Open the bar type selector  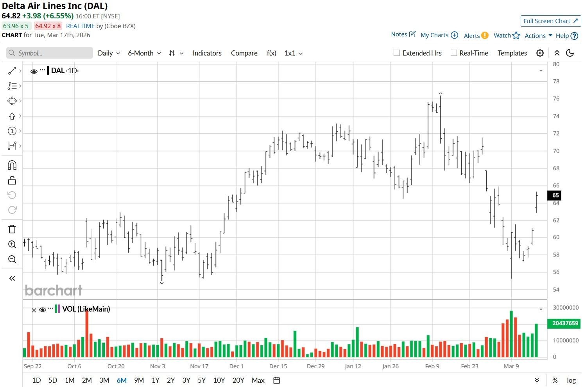[176, 53]
